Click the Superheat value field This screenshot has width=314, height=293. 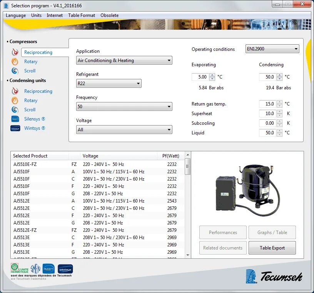[x=268, y=114]
